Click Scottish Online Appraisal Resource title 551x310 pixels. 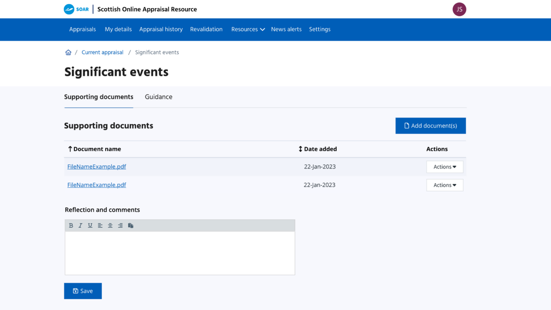[x=147, y=9]
